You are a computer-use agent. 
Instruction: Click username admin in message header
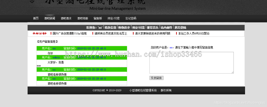(x=56, y=58)
